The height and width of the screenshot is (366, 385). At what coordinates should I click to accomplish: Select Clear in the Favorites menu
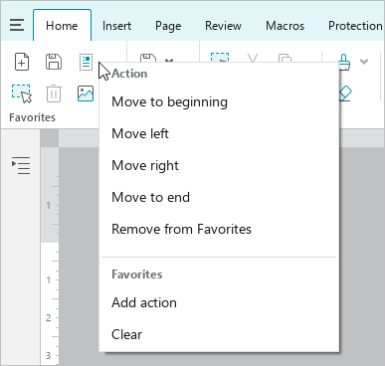tap(219, 334)
